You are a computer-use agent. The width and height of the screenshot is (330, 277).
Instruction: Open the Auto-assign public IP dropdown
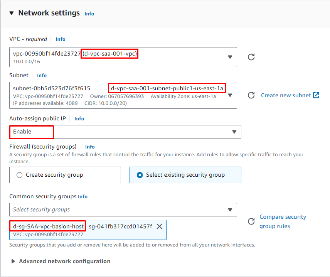[234, 132]
